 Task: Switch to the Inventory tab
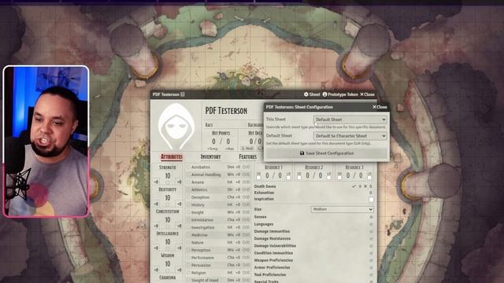tap(210, 156)
